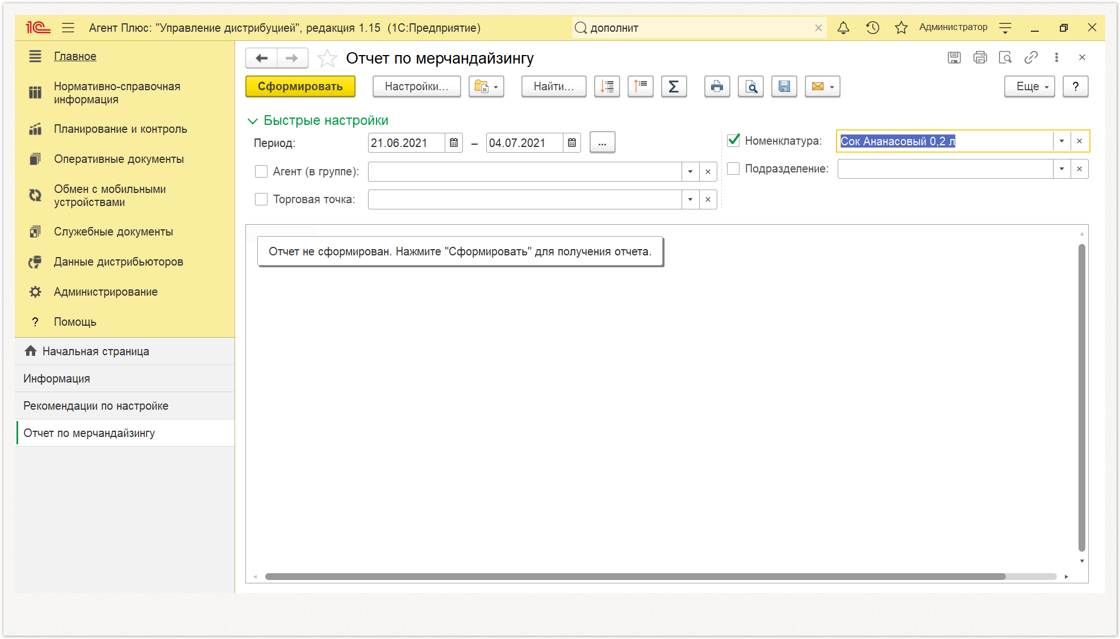Click the Сформировать button
1120x639 pixels.
(x=300, y=86)
